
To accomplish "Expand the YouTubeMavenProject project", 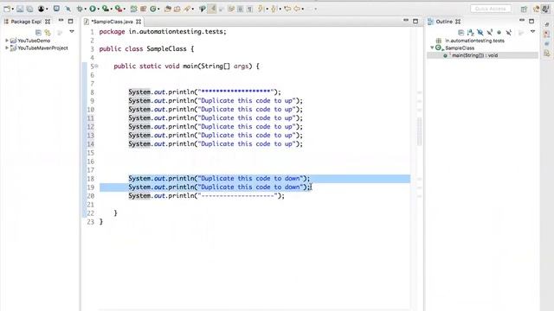I will pyautogui.click(x=6, y=48).
